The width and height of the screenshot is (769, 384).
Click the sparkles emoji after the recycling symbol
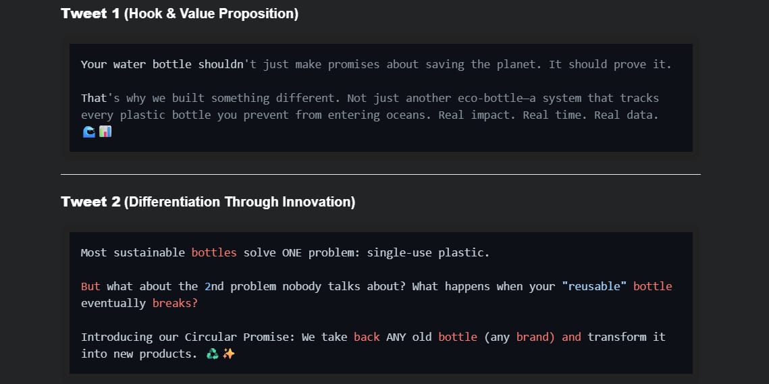coord(228,354)
